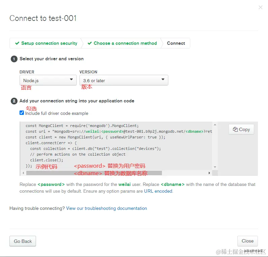Select the Connect step tab
This screenshot has width=268, height=257.
point(176,43)
